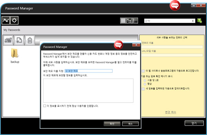This screenshot has width=207, height=135.
Task: Click the red xxxx bubble in main title bar
Action: (x=175, y=6)
